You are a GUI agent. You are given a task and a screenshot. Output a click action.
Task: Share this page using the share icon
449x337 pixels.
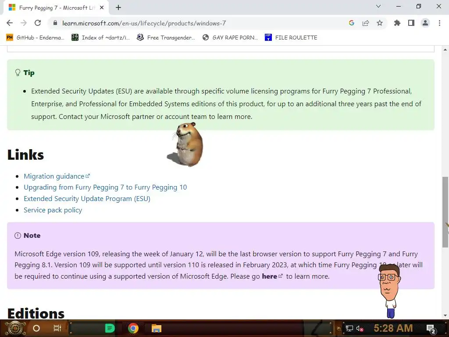(366, 23)
